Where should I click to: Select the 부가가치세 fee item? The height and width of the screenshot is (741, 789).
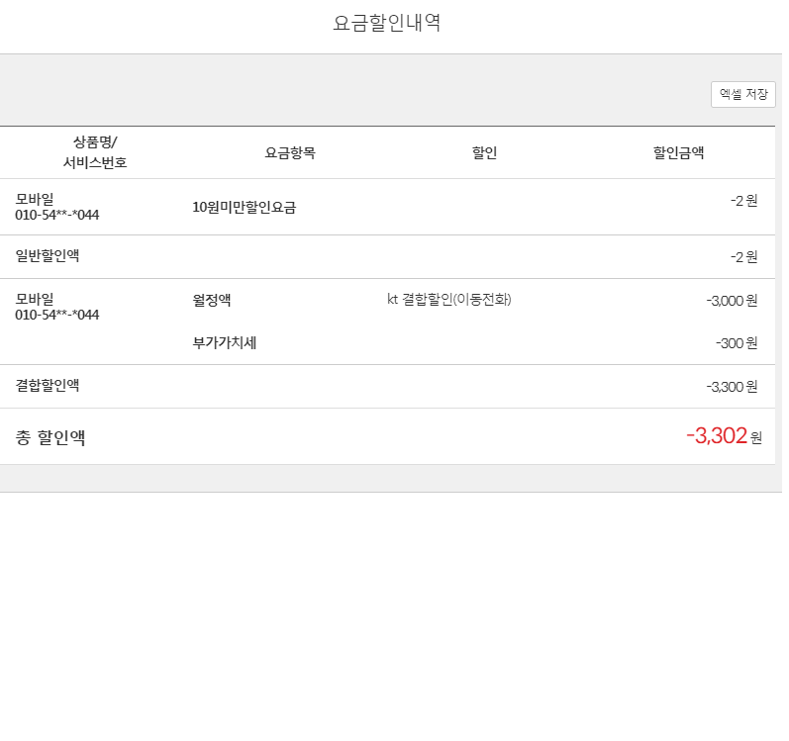(225, 343)
